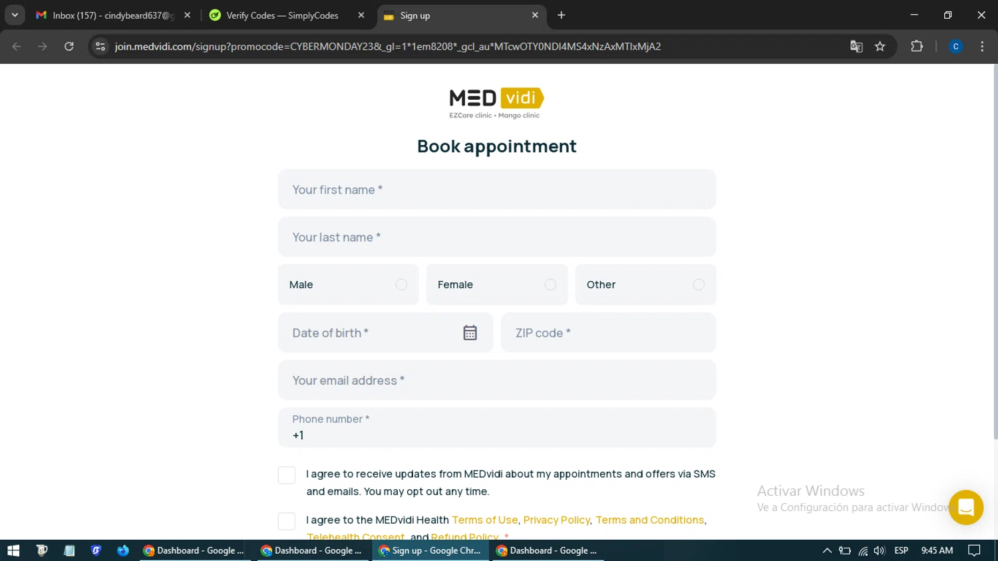Click the ESP language indicator

coord(902,550)
